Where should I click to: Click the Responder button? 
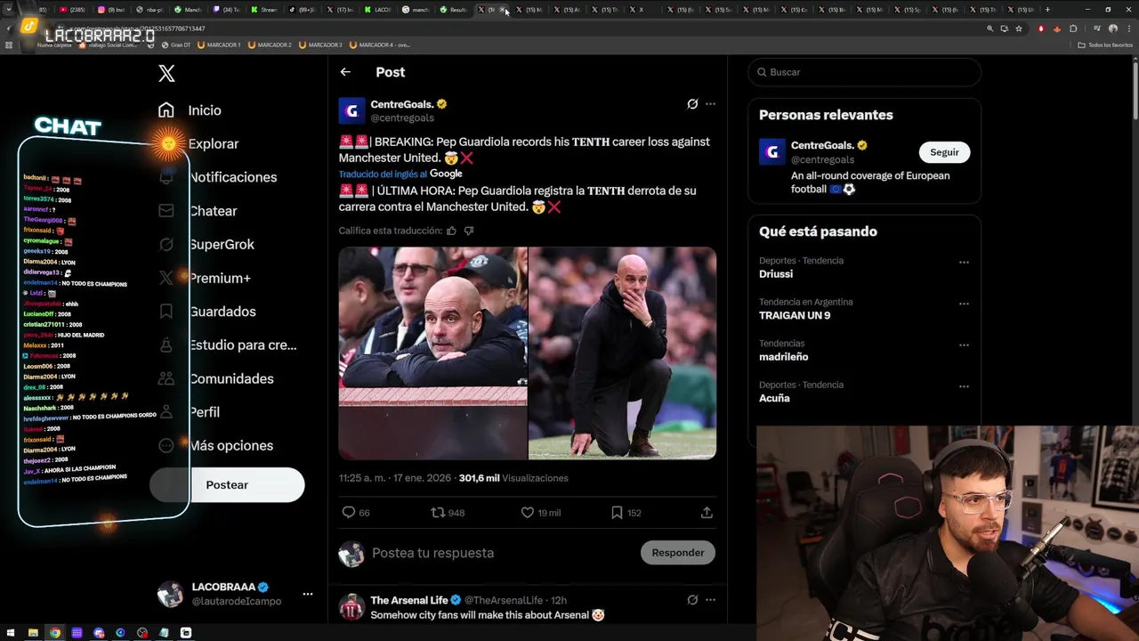677,553
